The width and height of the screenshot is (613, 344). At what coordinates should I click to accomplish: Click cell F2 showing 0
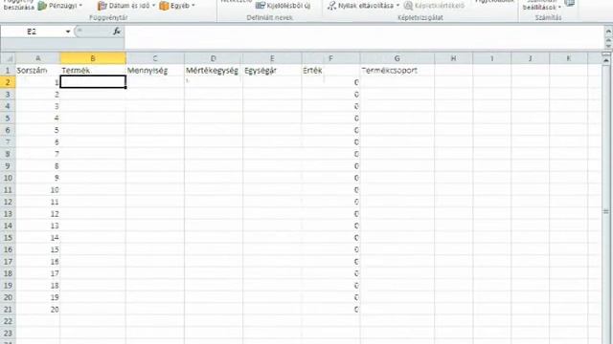(x=330, y=82)
